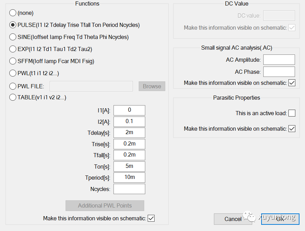Edit the Tdelay[s] input field
This screenshot has height=231, width=305.
click(x=129, y=133)
